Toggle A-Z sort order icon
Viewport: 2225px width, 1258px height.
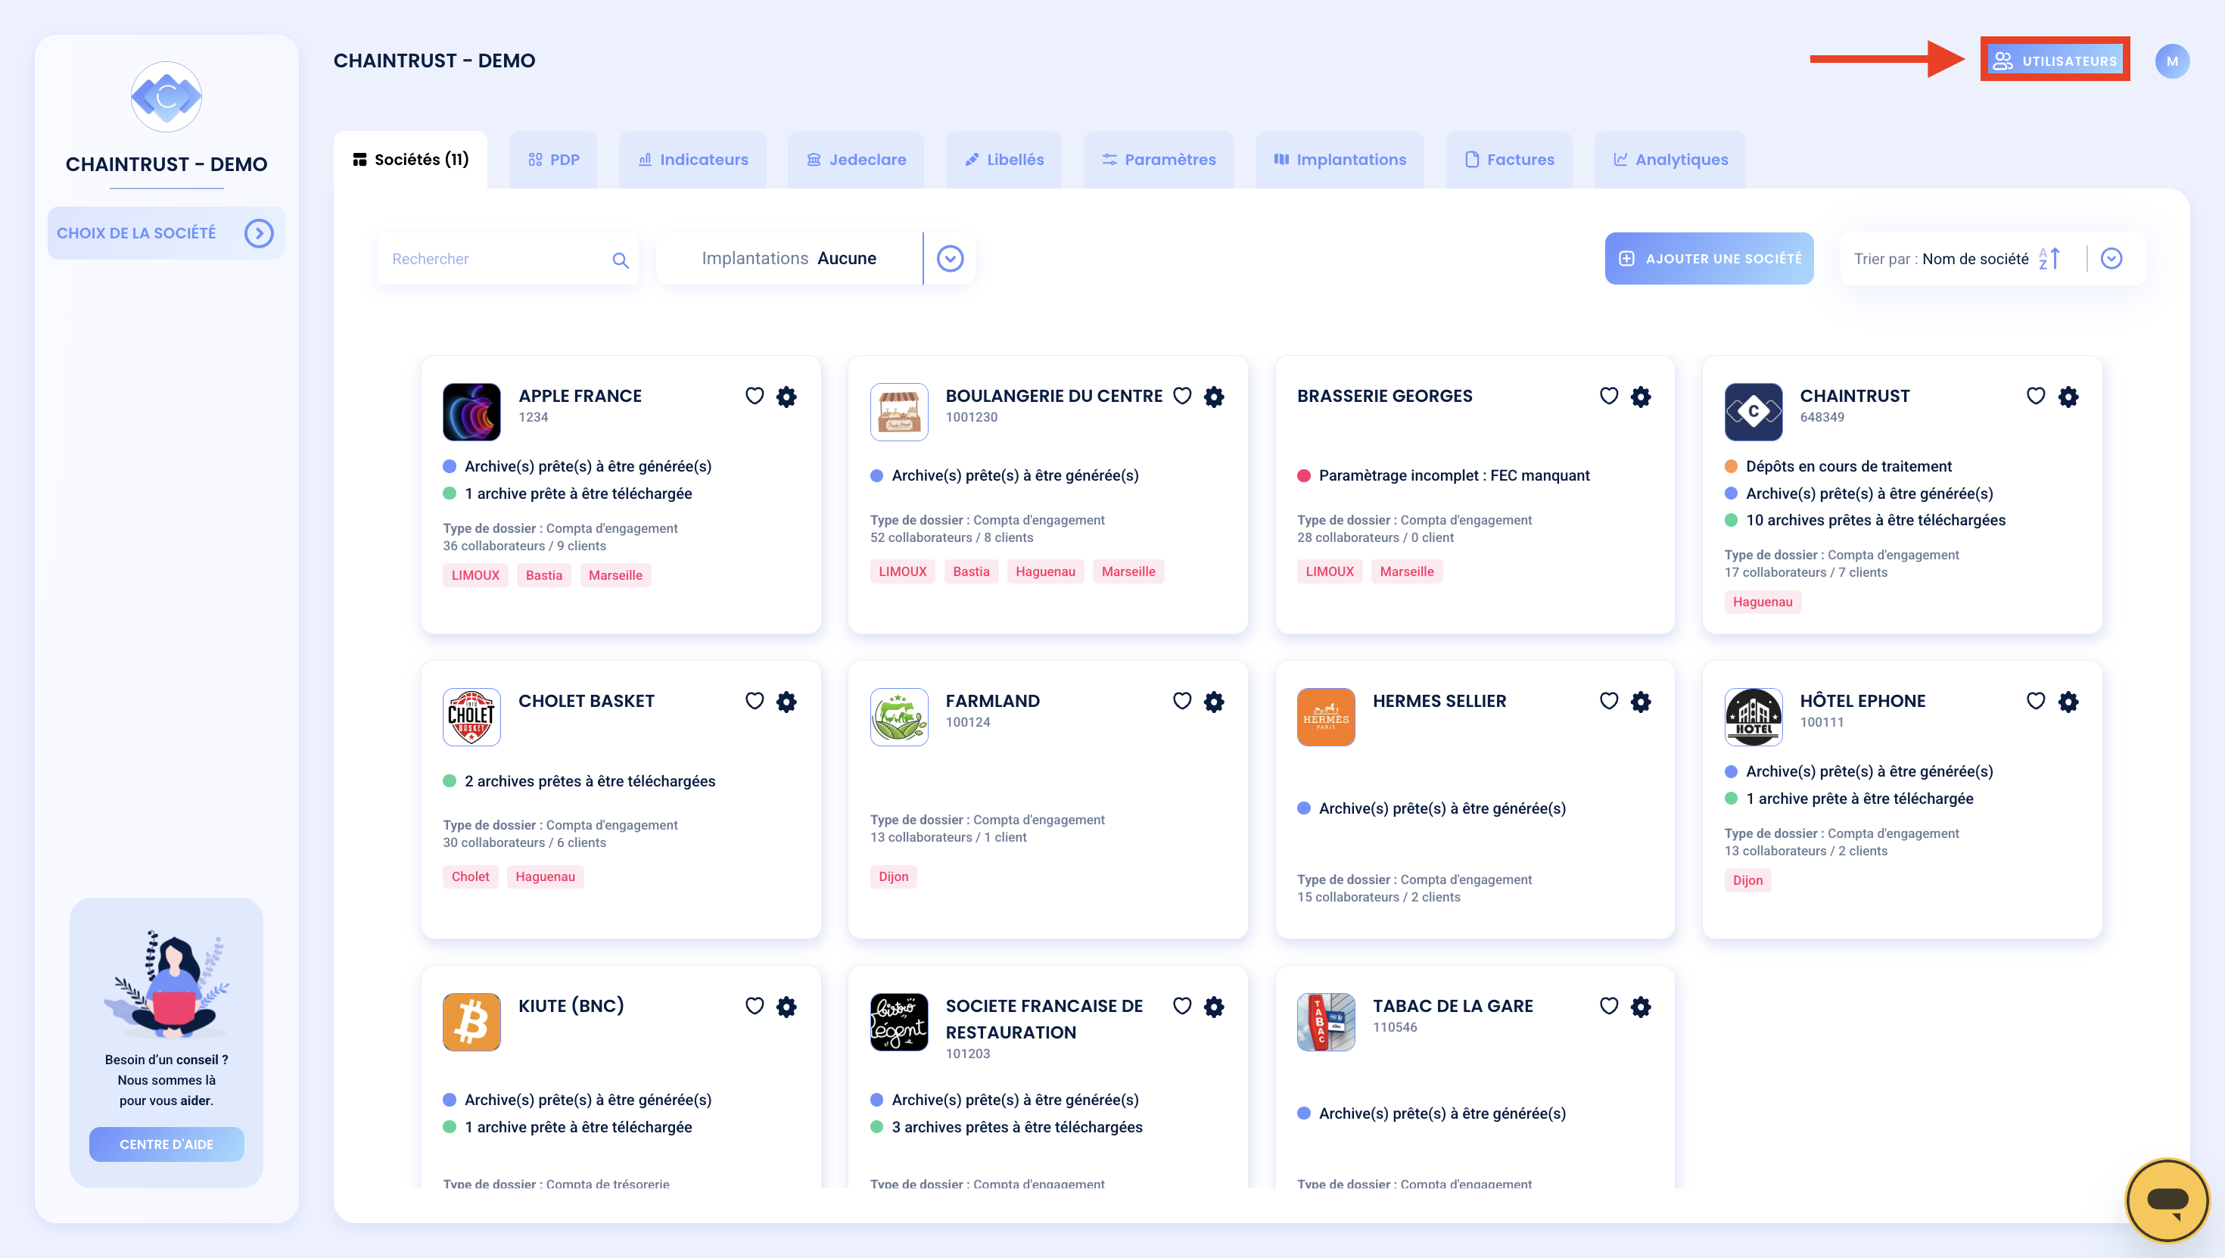[2049, 258]
